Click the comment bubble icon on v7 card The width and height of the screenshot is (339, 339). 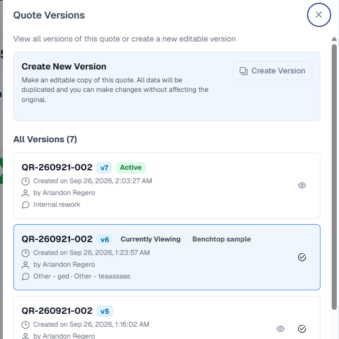pos(26,205)
